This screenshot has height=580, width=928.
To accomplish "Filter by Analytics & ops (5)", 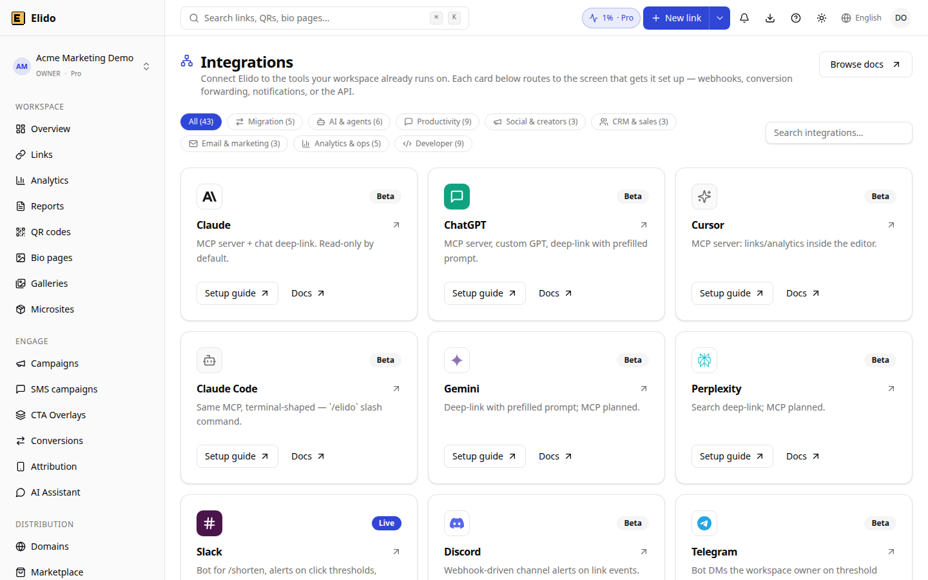I will click(342, 144).
